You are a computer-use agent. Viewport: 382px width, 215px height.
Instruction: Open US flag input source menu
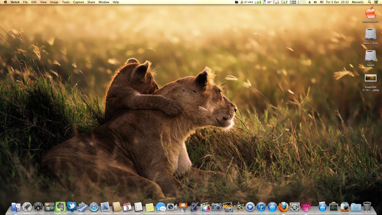click(x=322, y=2)
